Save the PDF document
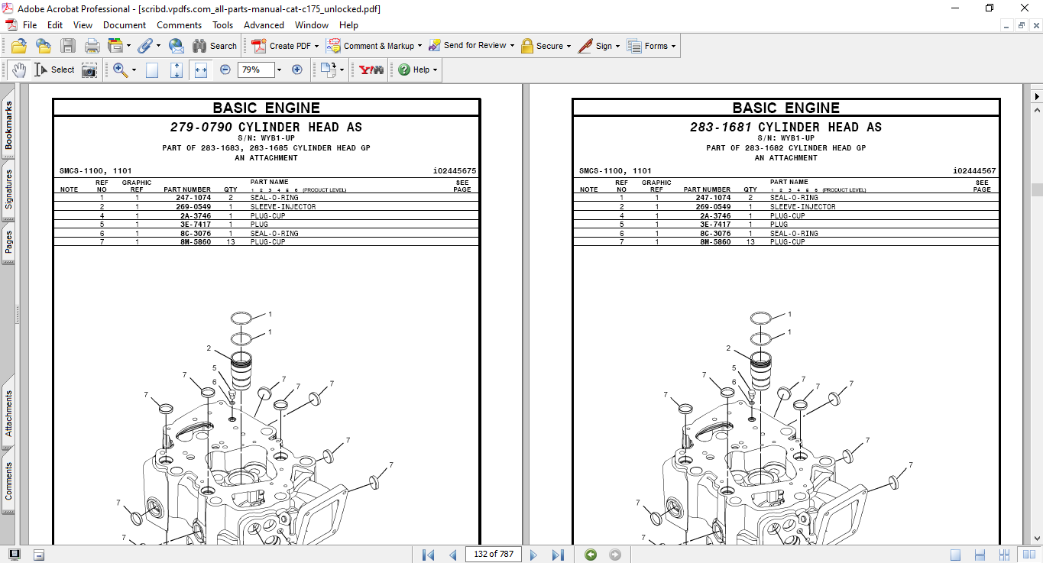This screenshot has height=563, width=1043. [x=68, y=45]
